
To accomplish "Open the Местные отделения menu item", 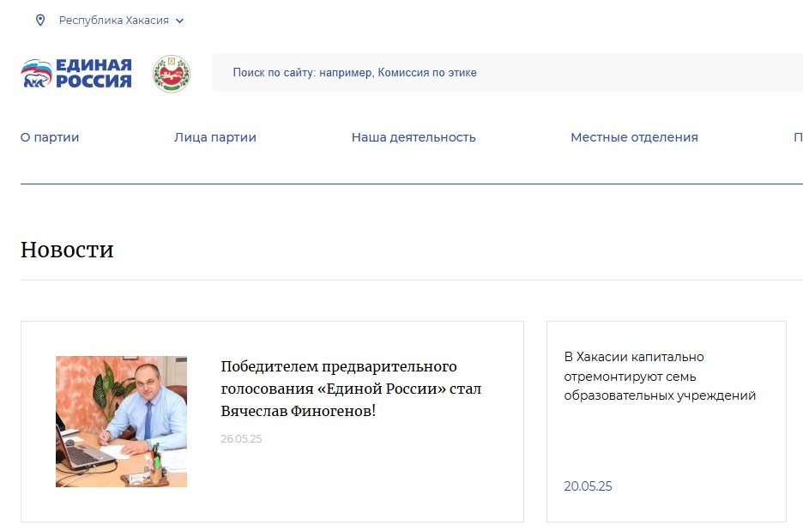I will [634, 137].
